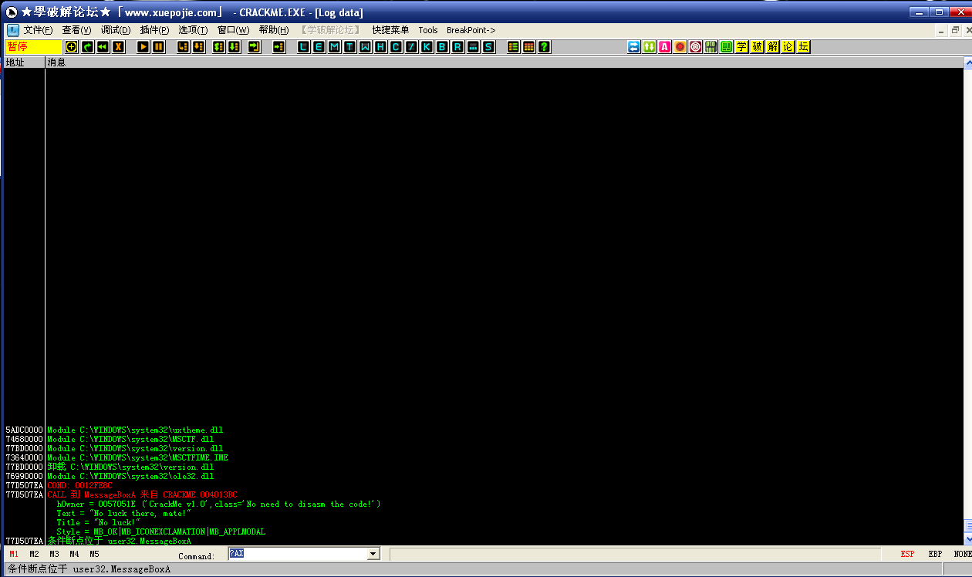Screen dimensions: 972x577
Task: Show Breakpoints B button
Action: [442, 47]
